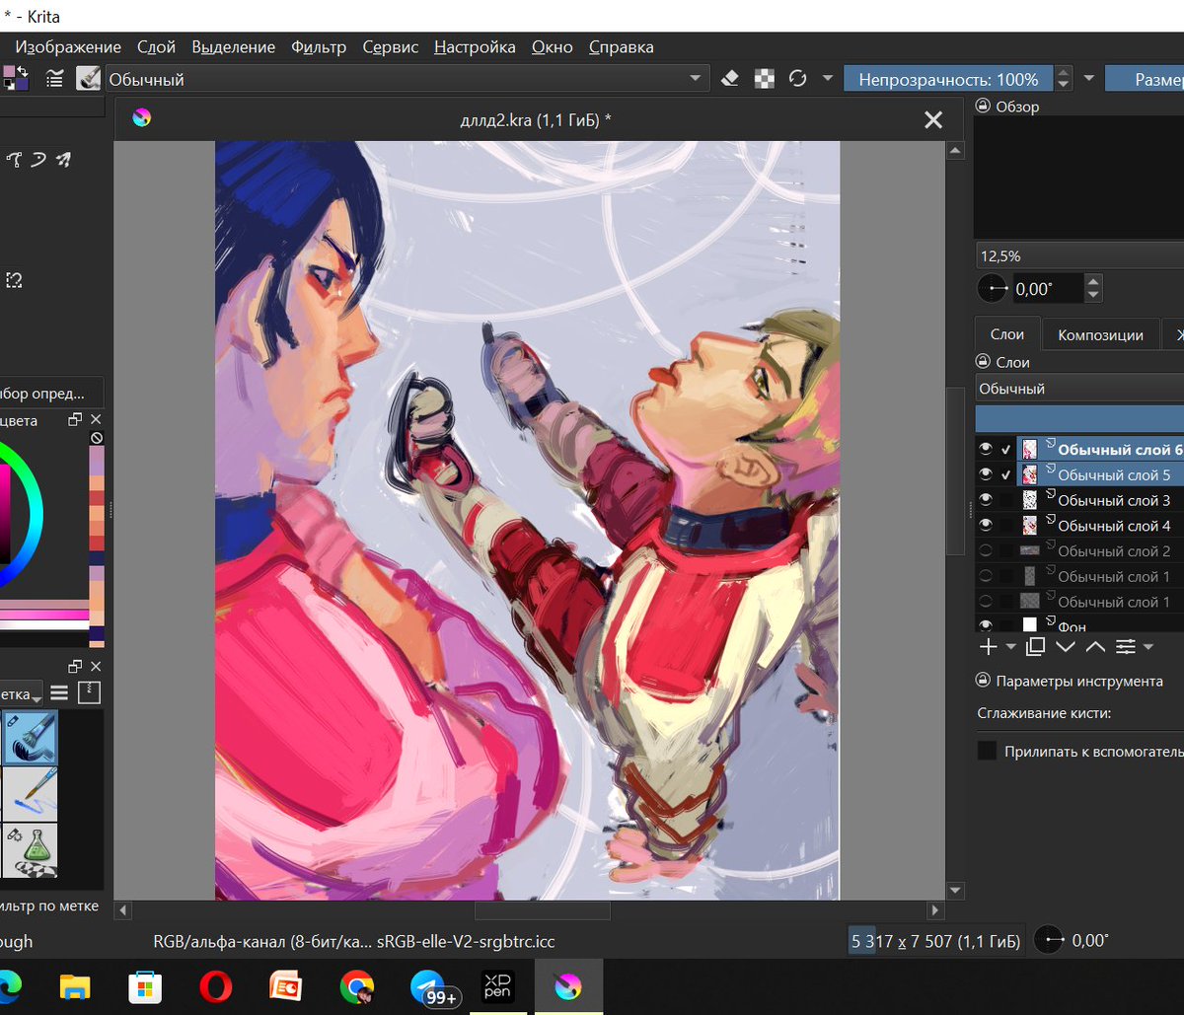Float the brush presets docker
Viewport: 1184px width, 1015px height.
[75, 667]
